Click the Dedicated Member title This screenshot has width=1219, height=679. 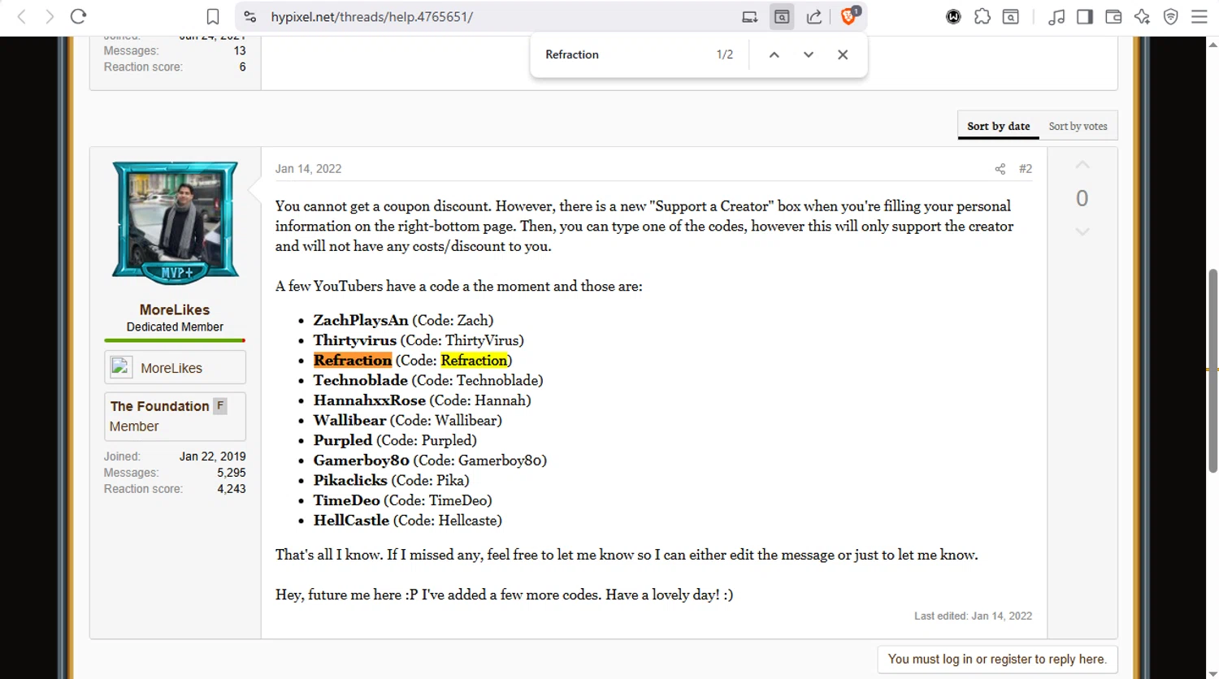point(175,327)
